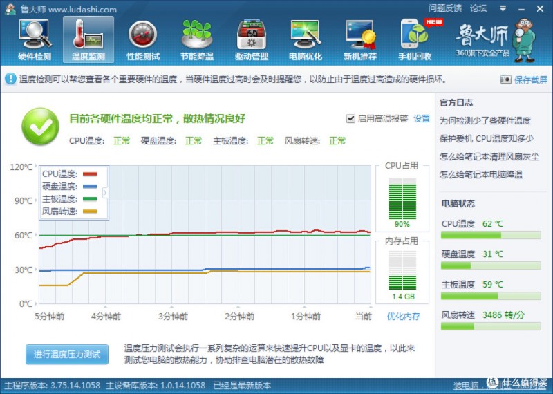
Task: Click 优化内存 link
Action: click(x=404, y=317)
